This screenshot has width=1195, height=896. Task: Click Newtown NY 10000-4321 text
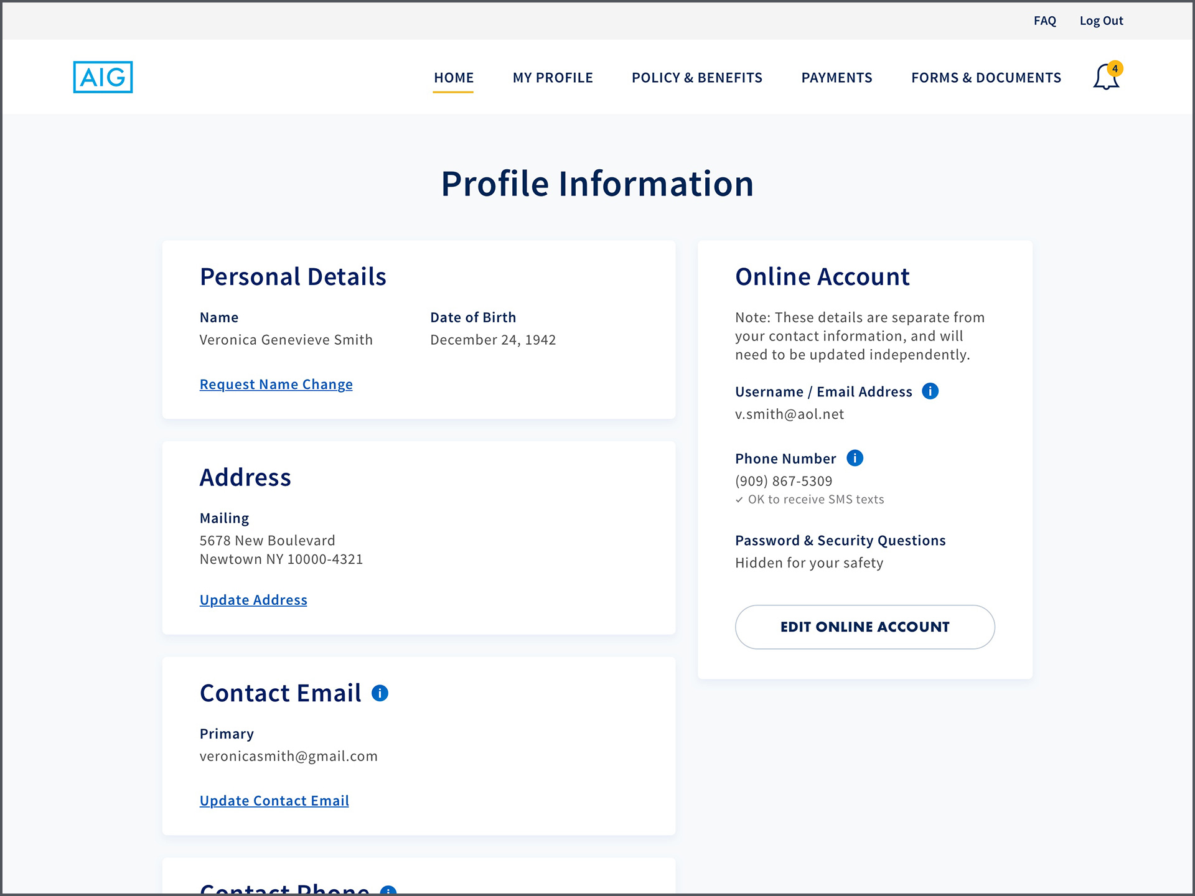click(281, 559)
